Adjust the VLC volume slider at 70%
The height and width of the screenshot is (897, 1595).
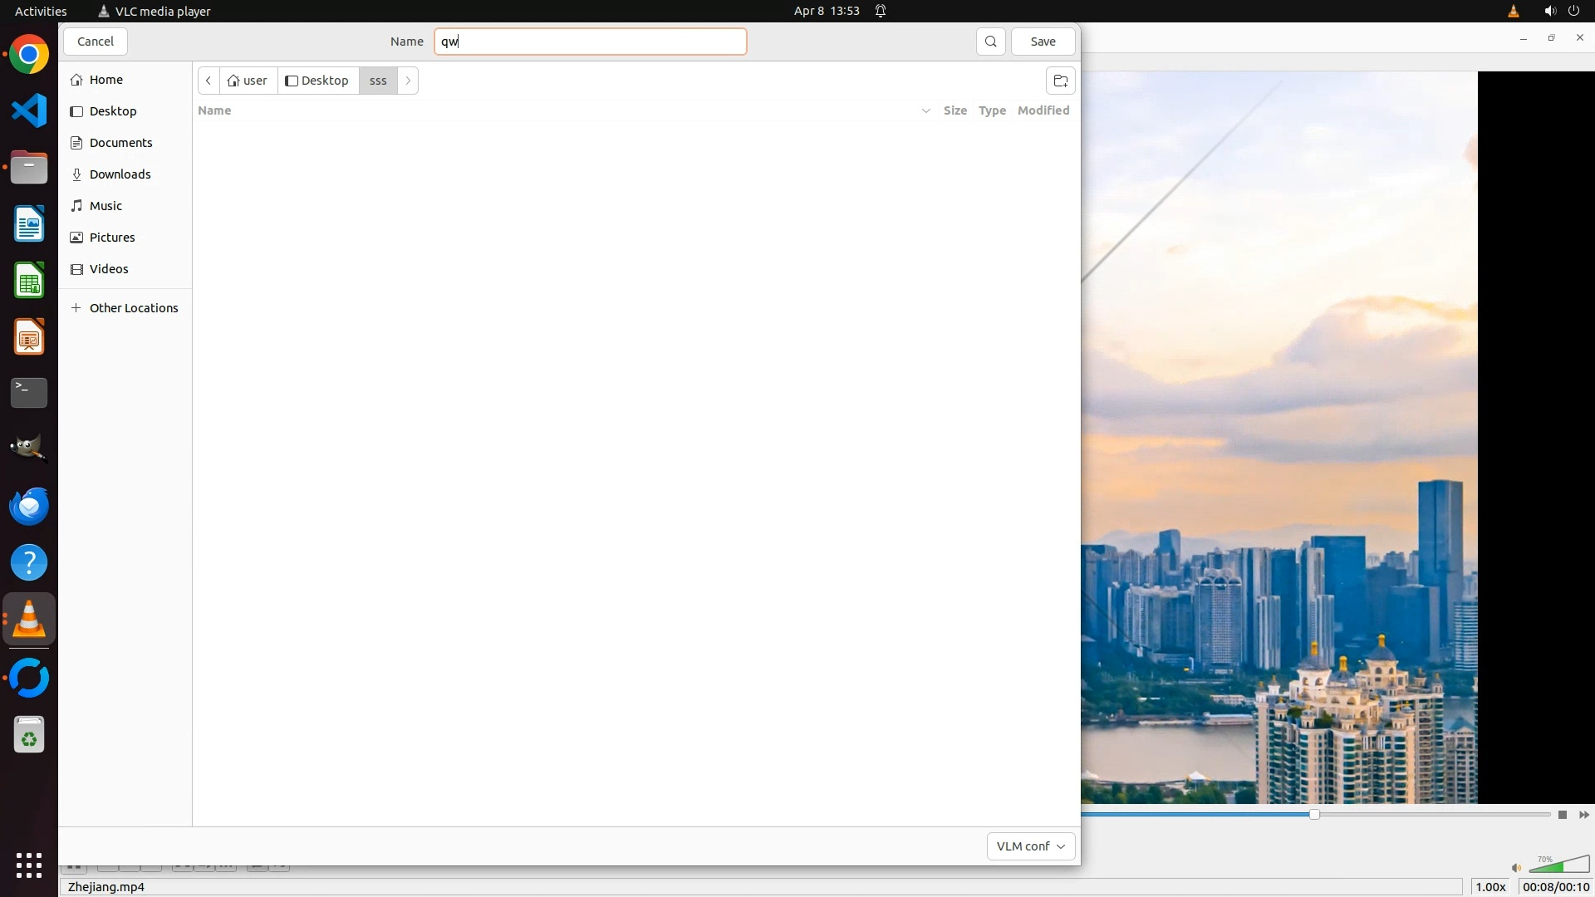(1558, 866)
